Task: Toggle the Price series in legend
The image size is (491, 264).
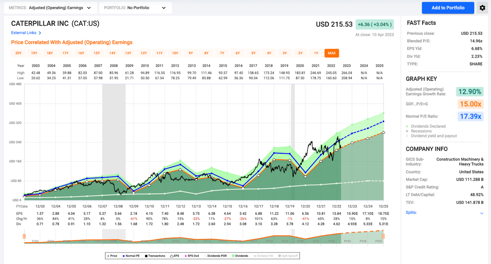Action: (x=112, y=256)
